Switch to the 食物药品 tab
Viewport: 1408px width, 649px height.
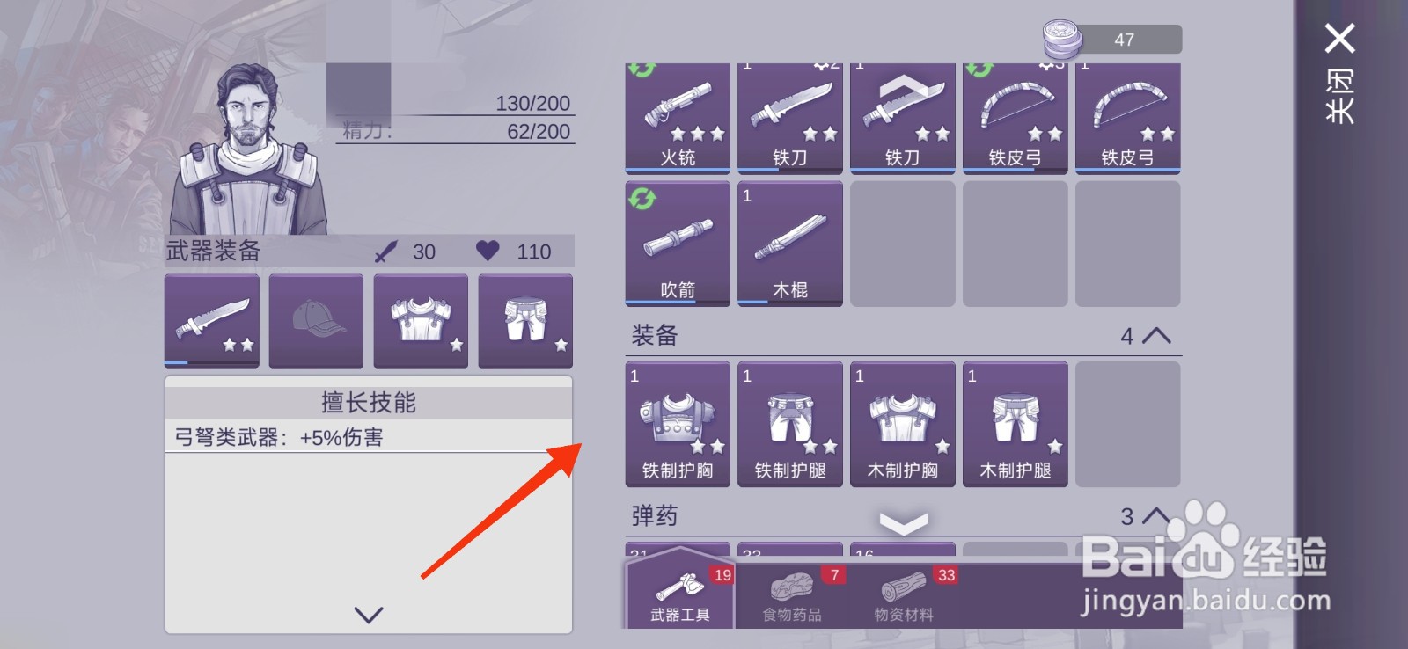pos(792,596)
